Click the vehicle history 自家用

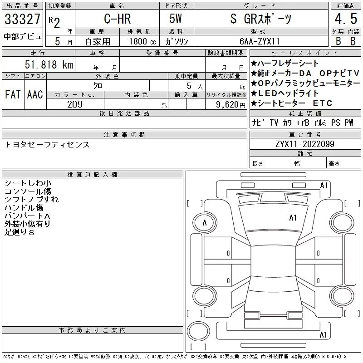[98, 42]
